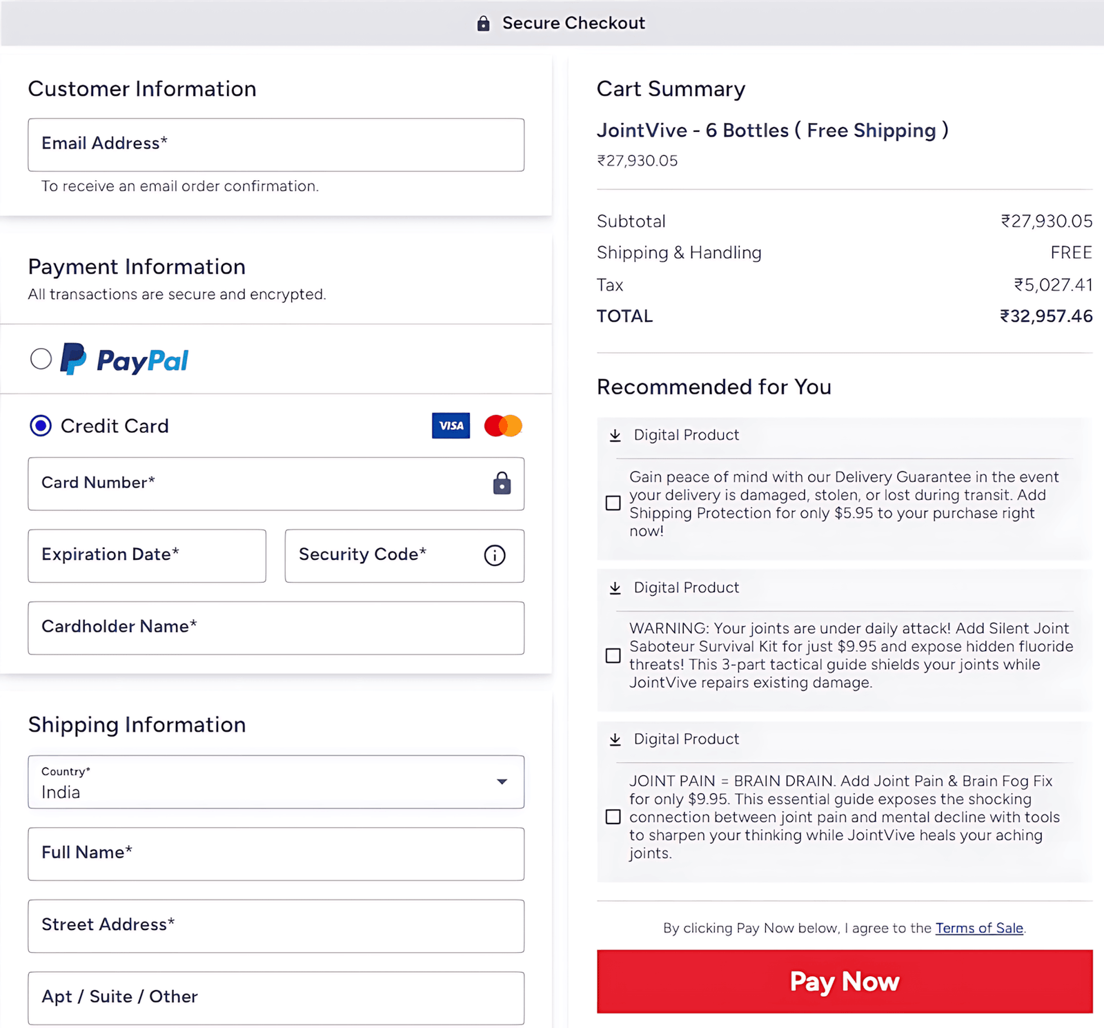The image size is (1104, 1028).
Task: Click the Cardholder Name field
Action: [275, 628]
